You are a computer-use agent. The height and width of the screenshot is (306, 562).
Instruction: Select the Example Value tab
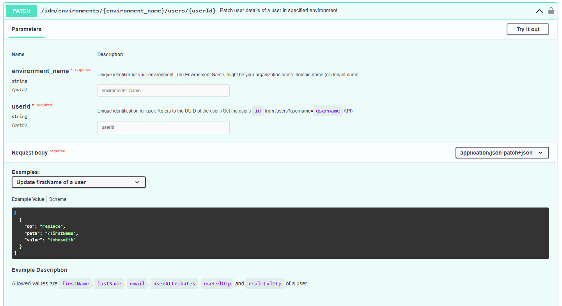coord(28,199)
